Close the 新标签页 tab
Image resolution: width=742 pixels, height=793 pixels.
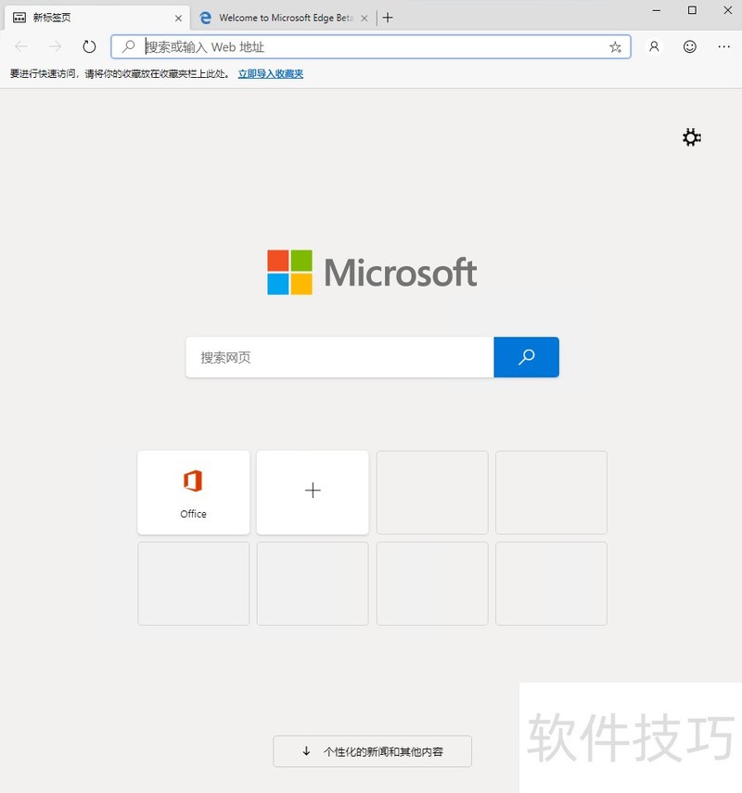pos(178,19)
